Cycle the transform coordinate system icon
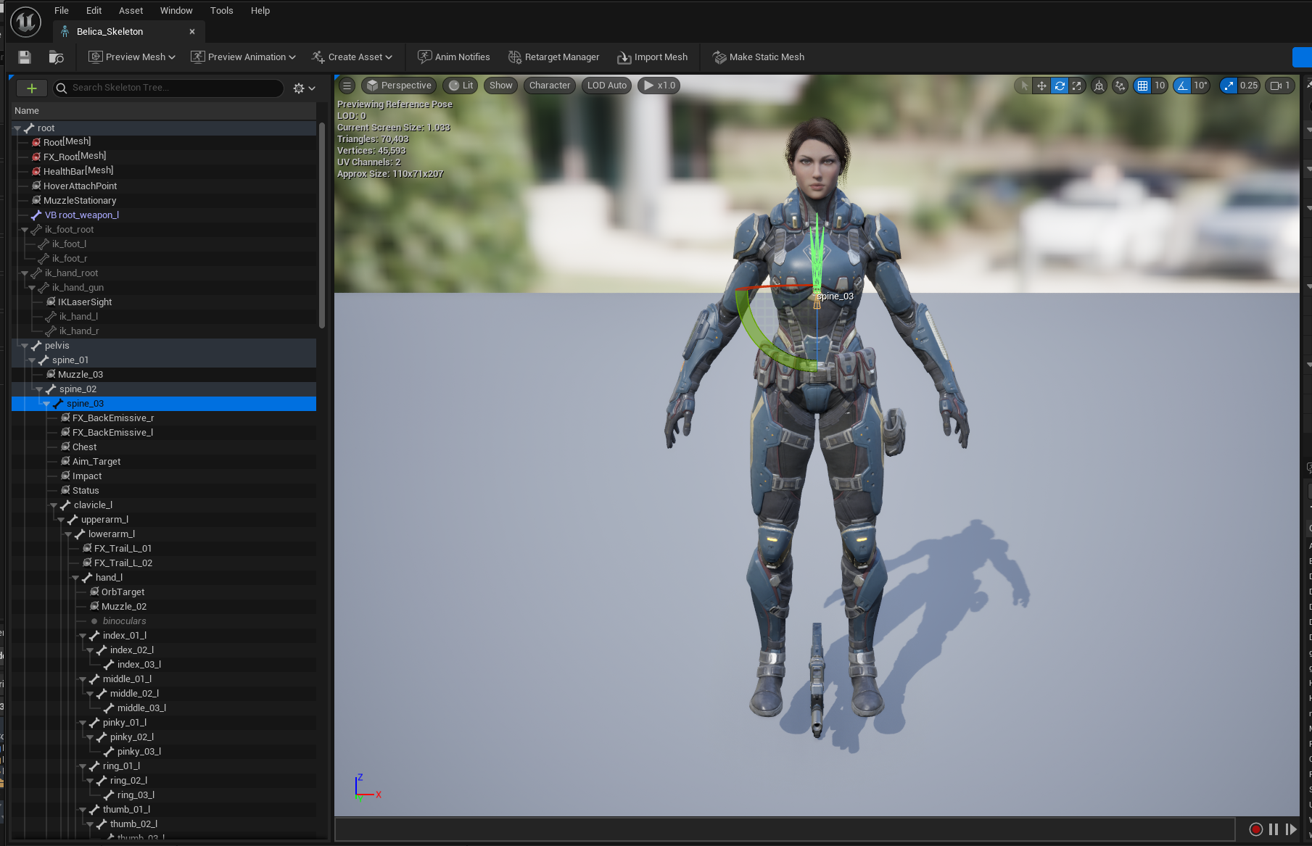Viewport: 1312px width, 846px height. [x=1099, y=86]
